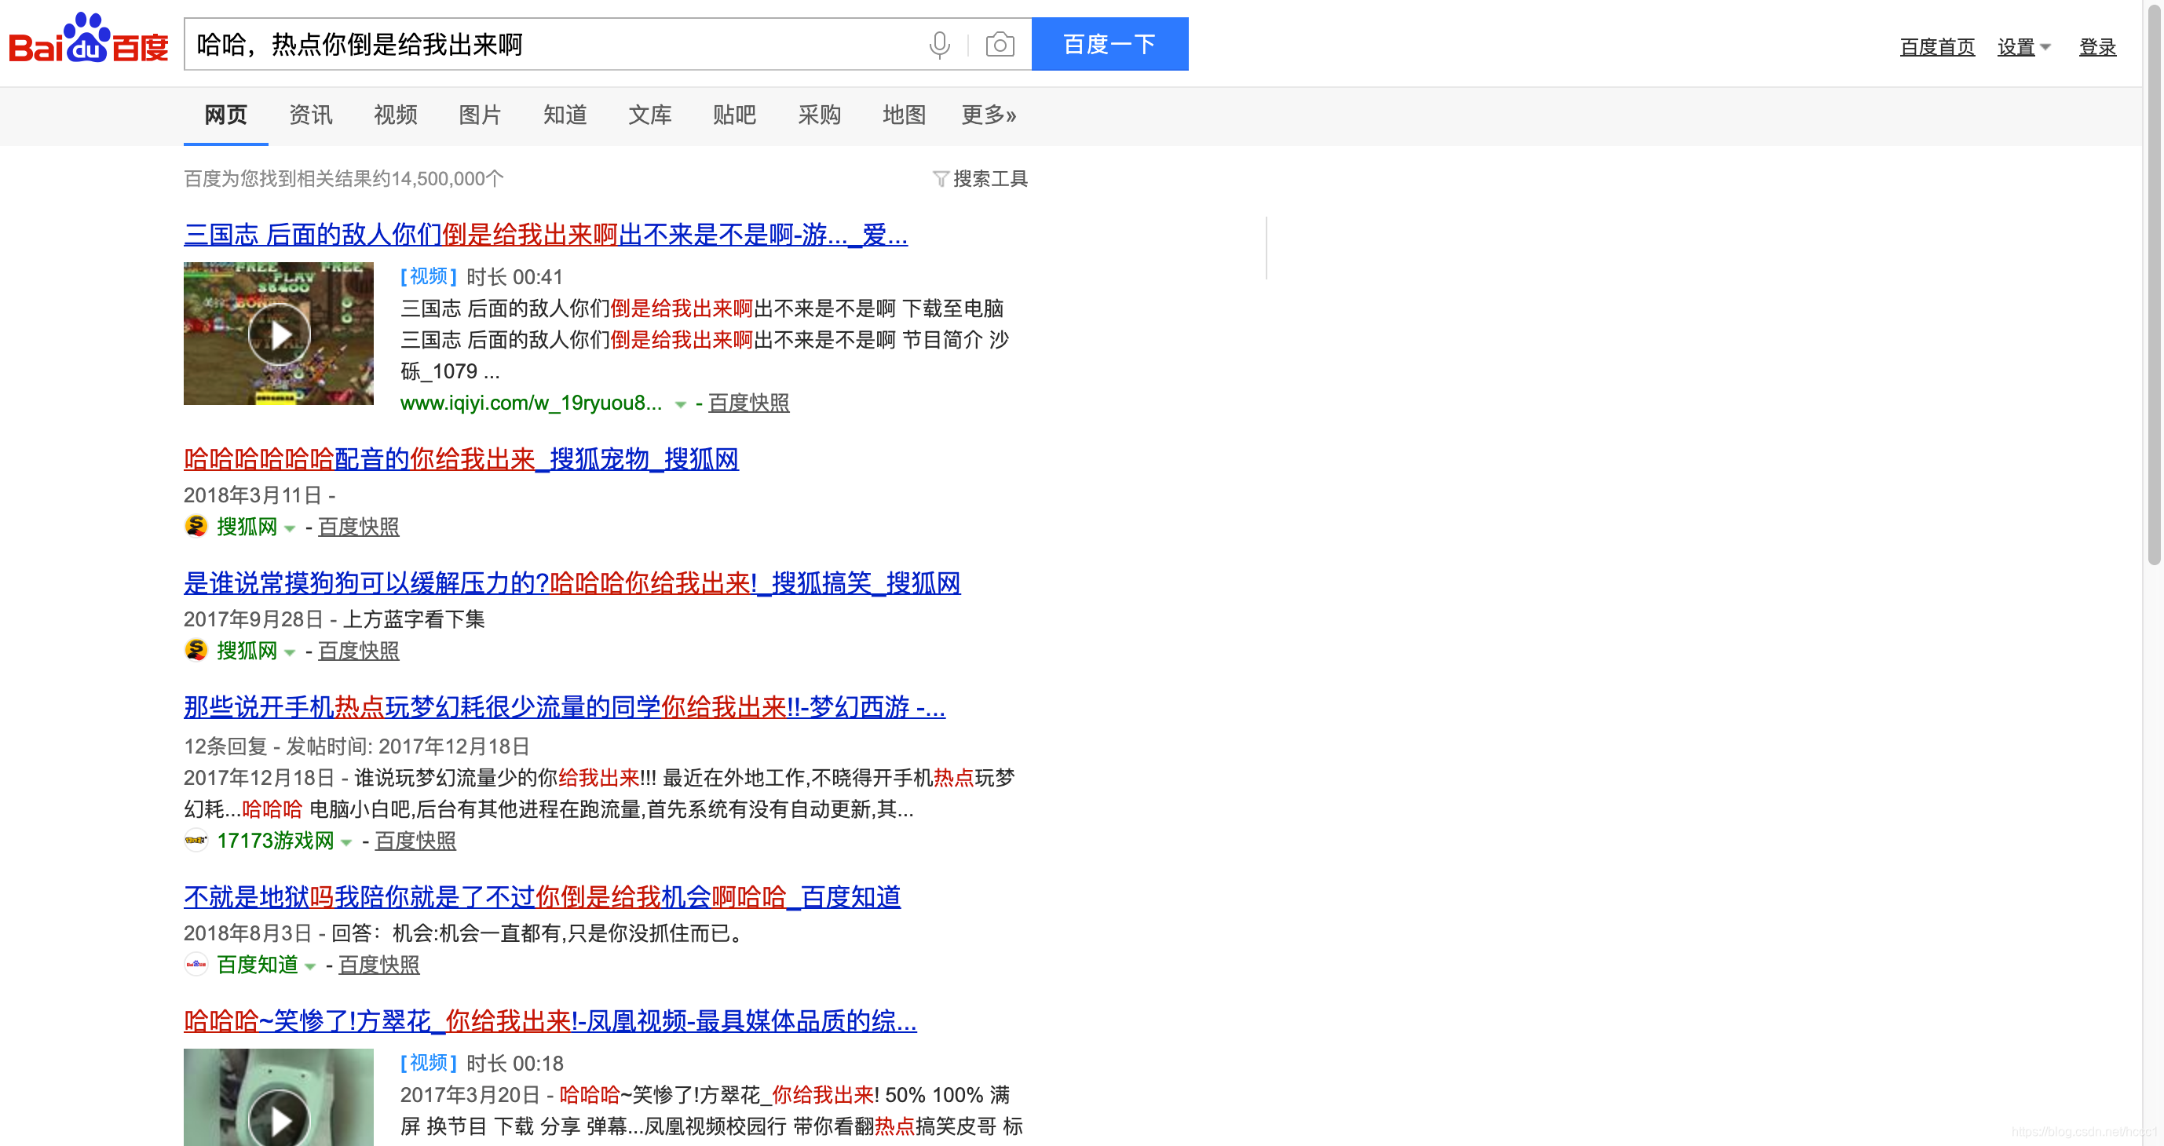Screen dimensions: 2164x1146
Task: Click the Sohu favicon beside the 2017年9月28日 result
Action: point(196,651)
